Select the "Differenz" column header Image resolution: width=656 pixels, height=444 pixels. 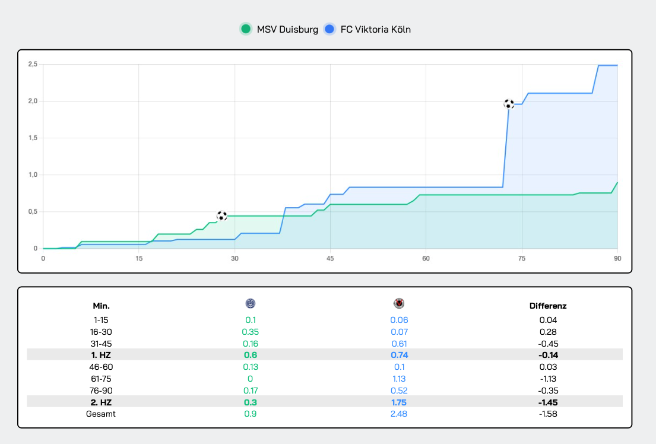point(548,306)
